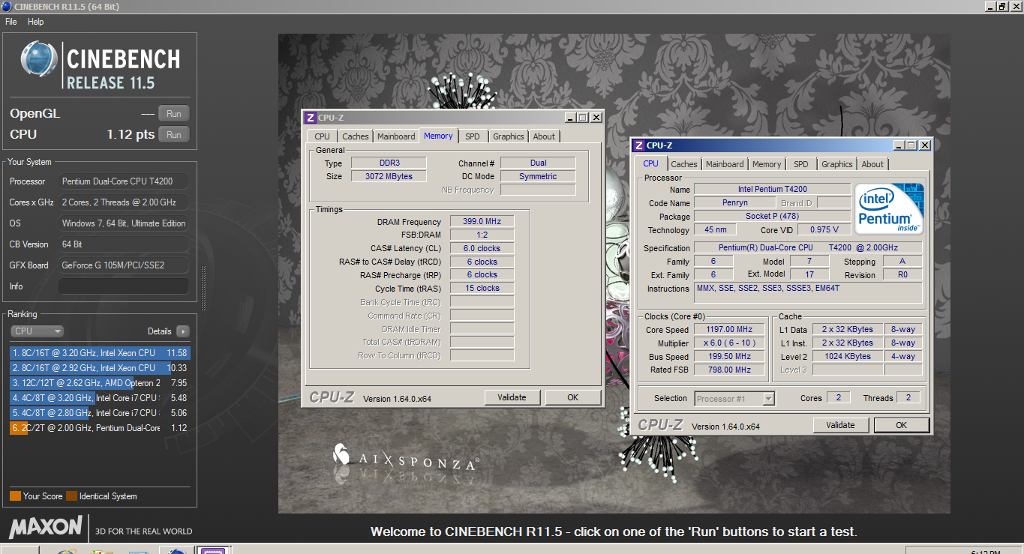This screenshot has width=1024, height=554.
Task: Click OK in CPU-Z CPU window
Action: 901,425
